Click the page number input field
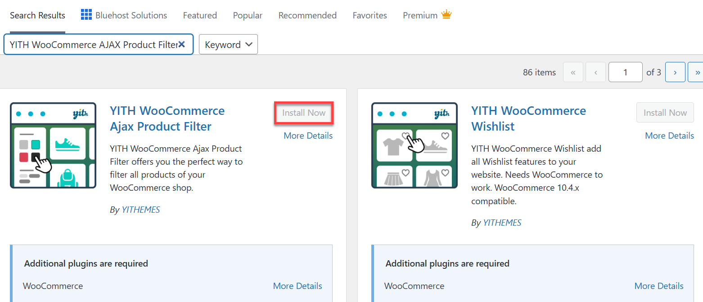This screenshot has width=703, height=302. pyautogui.click(x=625, y=72)
